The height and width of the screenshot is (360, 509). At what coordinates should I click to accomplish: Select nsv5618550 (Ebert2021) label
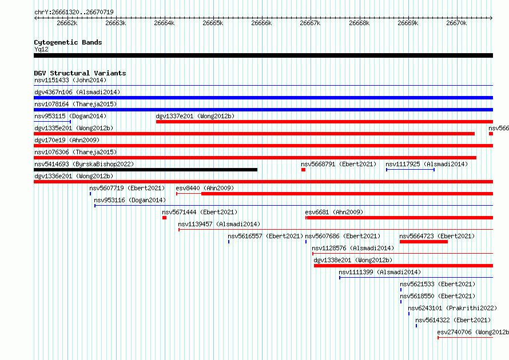tap(438, 296)
